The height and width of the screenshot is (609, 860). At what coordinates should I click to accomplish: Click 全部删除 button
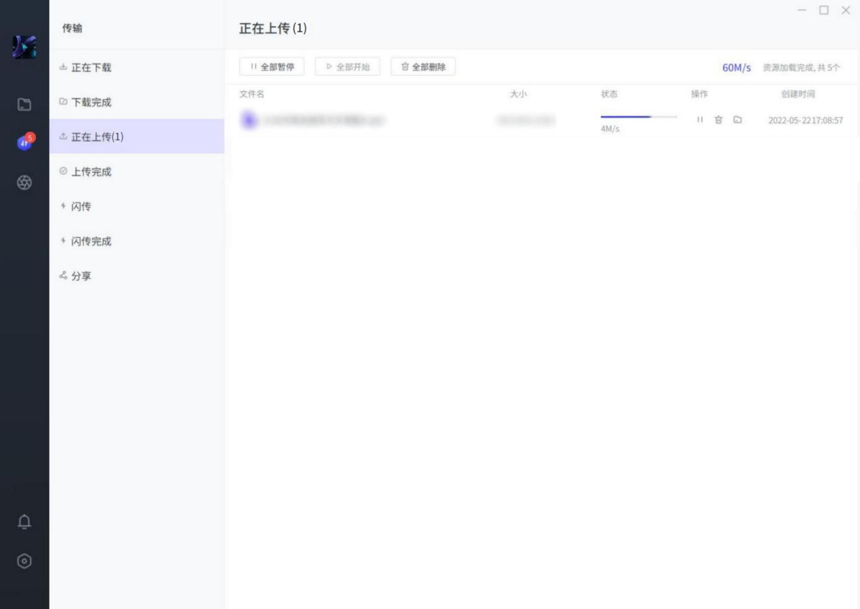tap(423, 67)
